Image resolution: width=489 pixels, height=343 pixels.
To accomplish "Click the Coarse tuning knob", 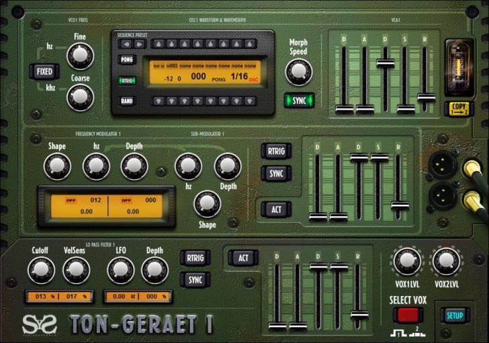I will tap(80, 97).
